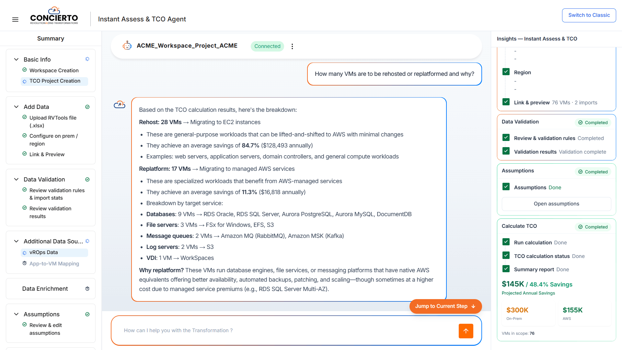This screenshot has width=622, height=350.
Task: Click the Connected status badge
Action: coord(267,46)
